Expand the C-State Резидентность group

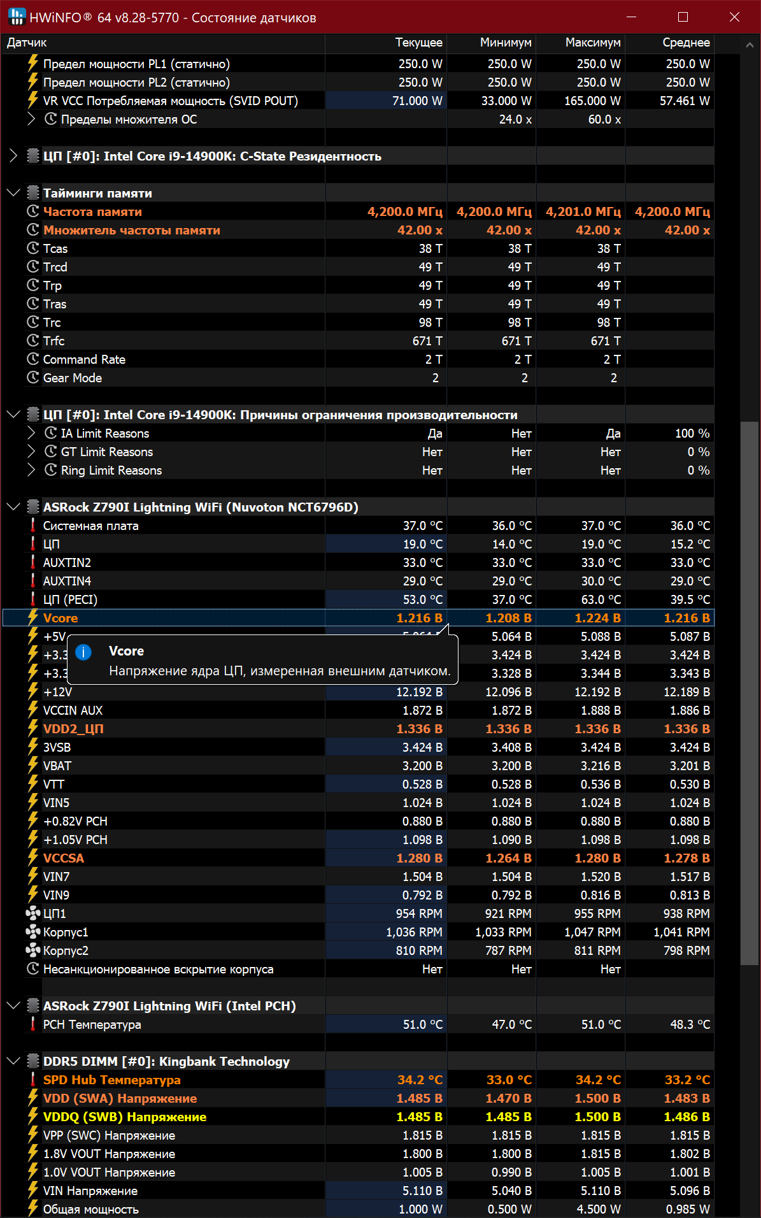pos(13,156)
